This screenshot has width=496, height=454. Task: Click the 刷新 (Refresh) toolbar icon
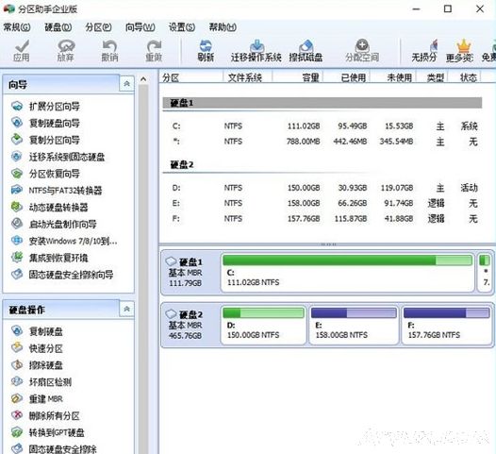(206, 51)
